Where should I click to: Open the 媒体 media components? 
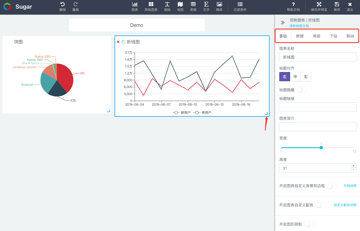[x=219, y=7]
